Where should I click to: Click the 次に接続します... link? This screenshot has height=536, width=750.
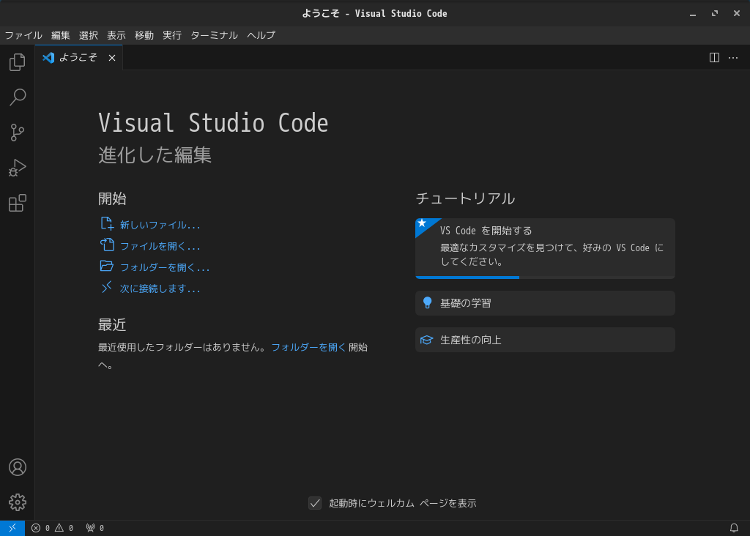coord(160,289)
